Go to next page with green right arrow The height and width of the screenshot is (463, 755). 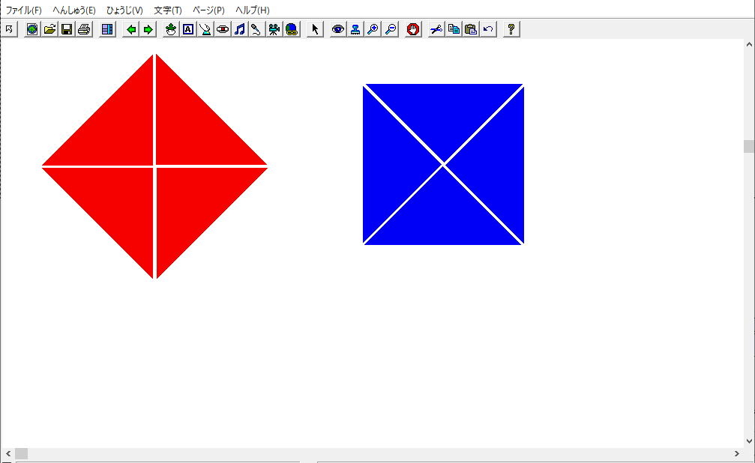tap(148, 29)
